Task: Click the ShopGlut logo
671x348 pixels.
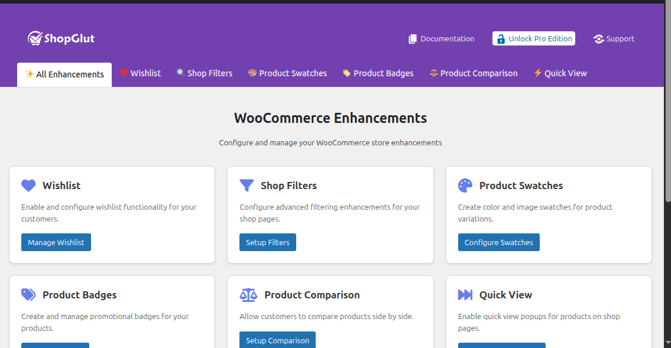Action: click(x=61, y=38)
